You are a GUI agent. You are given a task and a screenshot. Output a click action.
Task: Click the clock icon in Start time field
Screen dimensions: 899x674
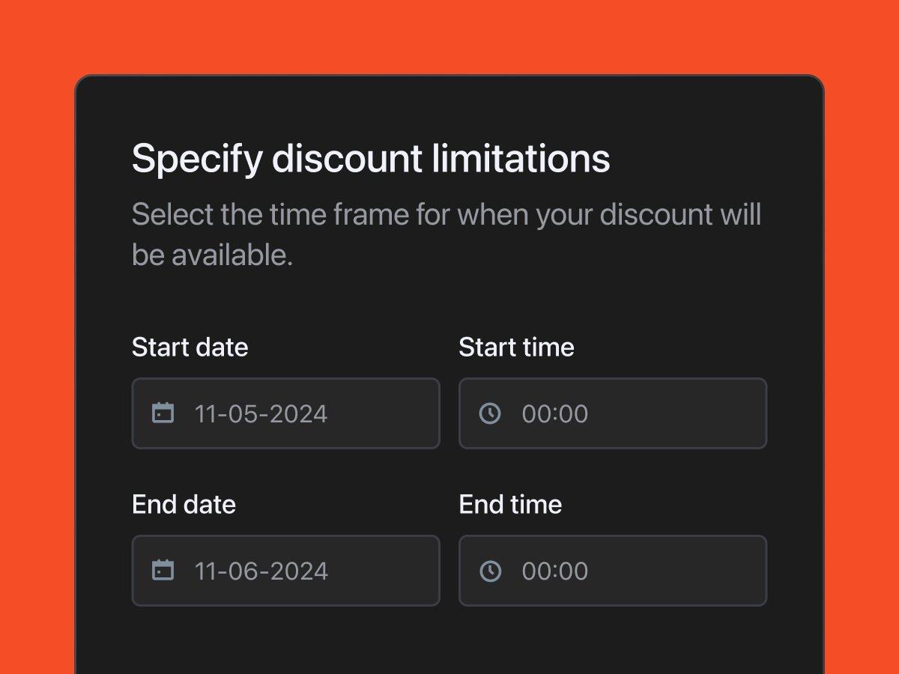pos(490,413)
